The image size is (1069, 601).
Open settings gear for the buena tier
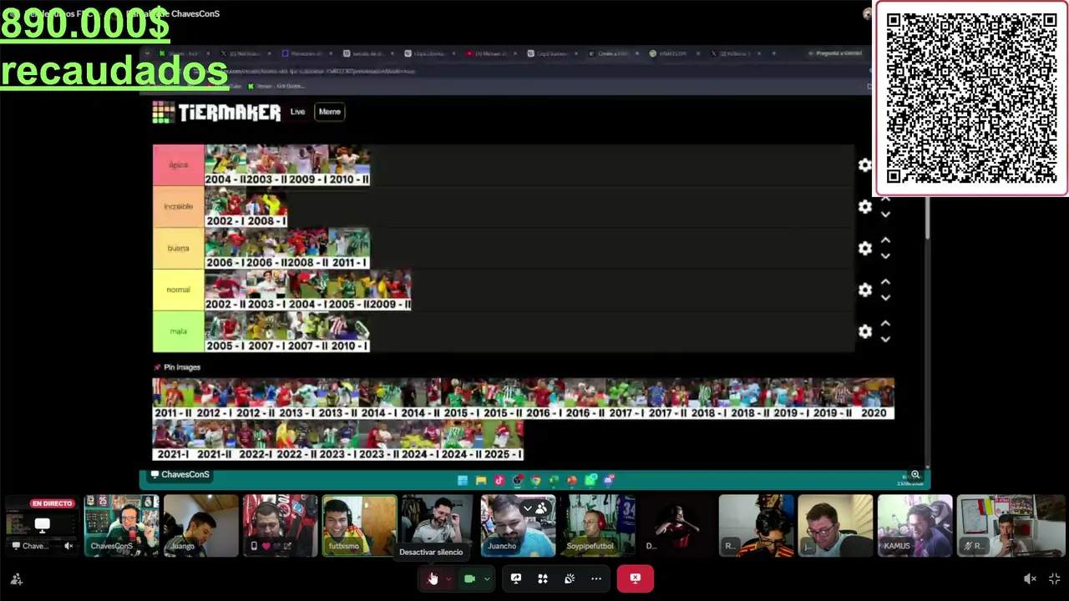[x=865, y=249]
